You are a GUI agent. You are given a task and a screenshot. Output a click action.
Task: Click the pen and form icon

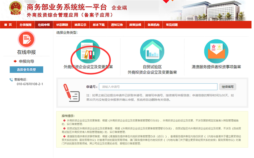71,93
